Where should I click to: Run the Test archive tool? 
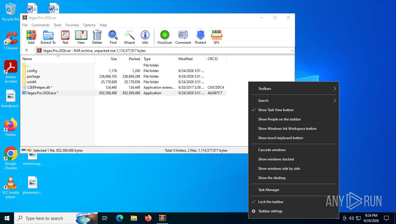tap(65, 37)
